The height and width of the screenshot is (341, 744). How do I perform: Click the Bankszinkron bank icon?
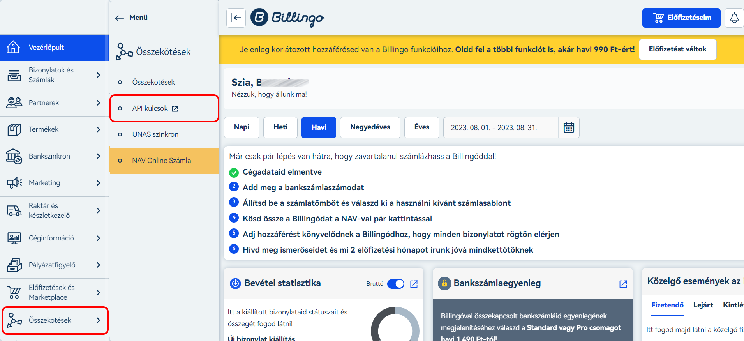click(x=14, y=156)
